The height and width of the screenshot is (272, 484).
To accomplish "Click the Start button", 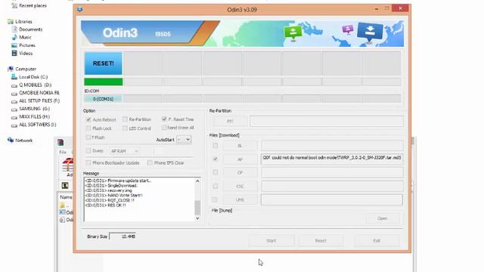I will 271,240.
